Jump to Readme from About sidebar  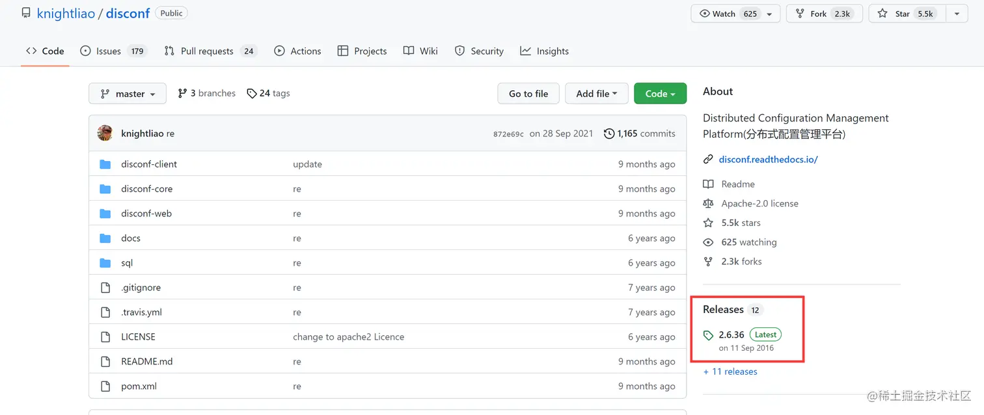click(738, 184)
